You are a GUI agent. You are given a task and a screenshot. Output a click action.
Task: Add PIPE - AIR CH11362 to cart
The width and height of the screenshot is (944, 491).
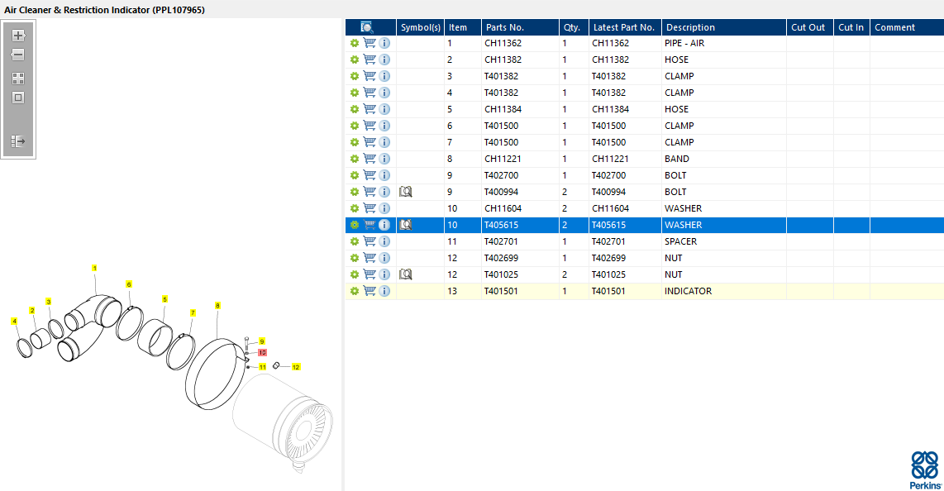click(369, 43)
